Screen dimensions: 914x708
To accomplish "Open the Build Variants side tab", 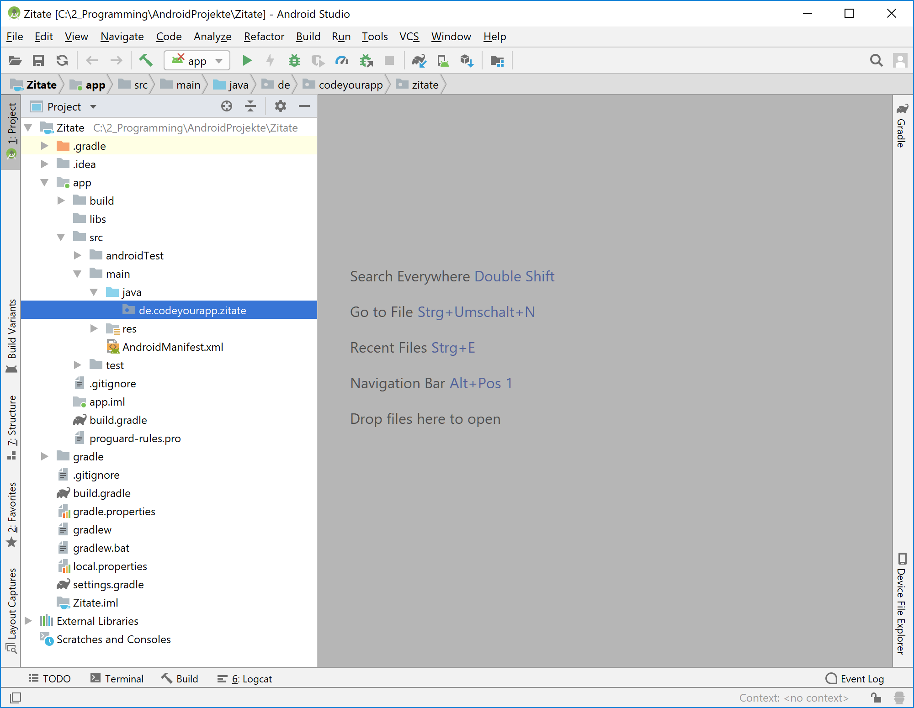I will pyautogui.click(x=11, y=336).
